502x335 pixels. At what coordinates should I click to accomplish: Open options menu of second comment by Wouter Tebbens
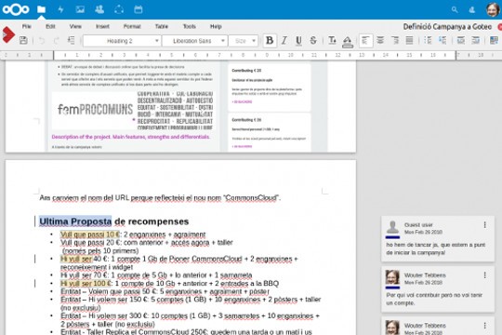coord(485,275)
